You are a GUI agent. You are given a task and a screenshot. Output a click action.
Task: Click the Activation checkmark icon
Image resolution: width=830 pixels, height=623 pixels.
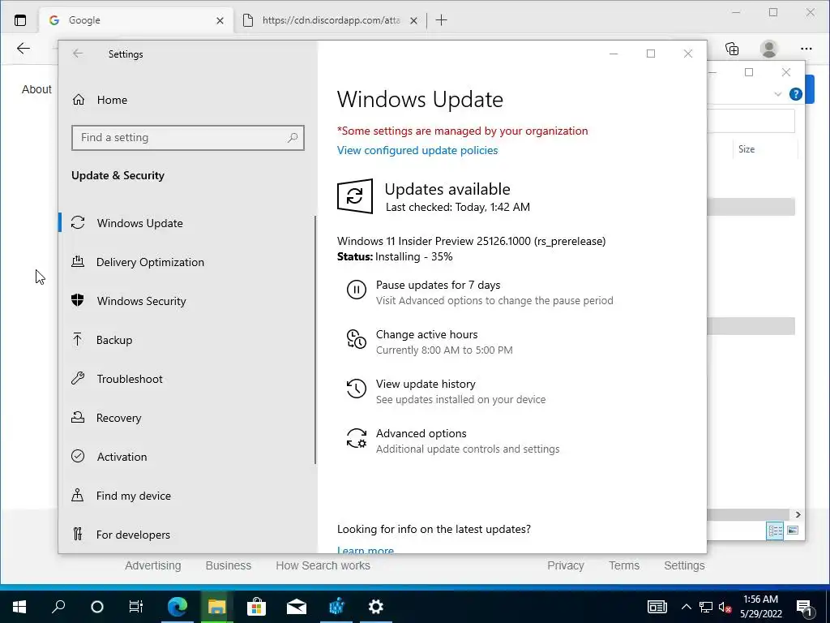[x=78, y=456]
